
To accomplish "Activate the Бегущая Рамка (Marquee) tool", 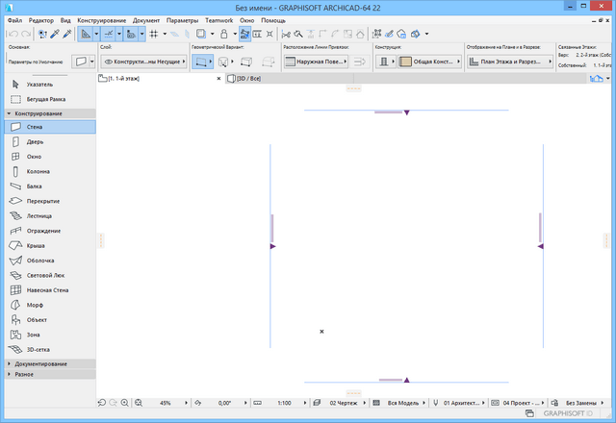I will 49,100.
